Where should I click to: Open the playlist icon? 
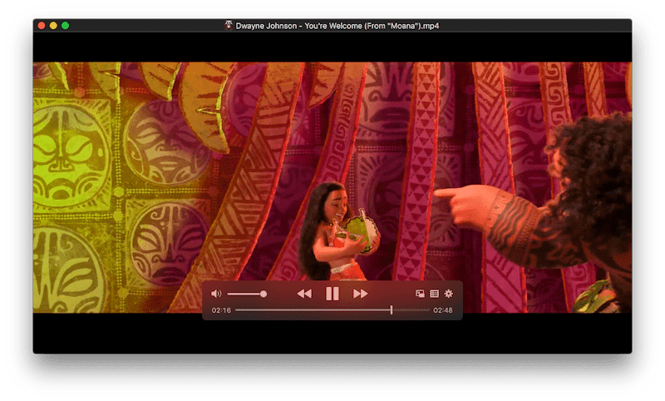[434, 294]
